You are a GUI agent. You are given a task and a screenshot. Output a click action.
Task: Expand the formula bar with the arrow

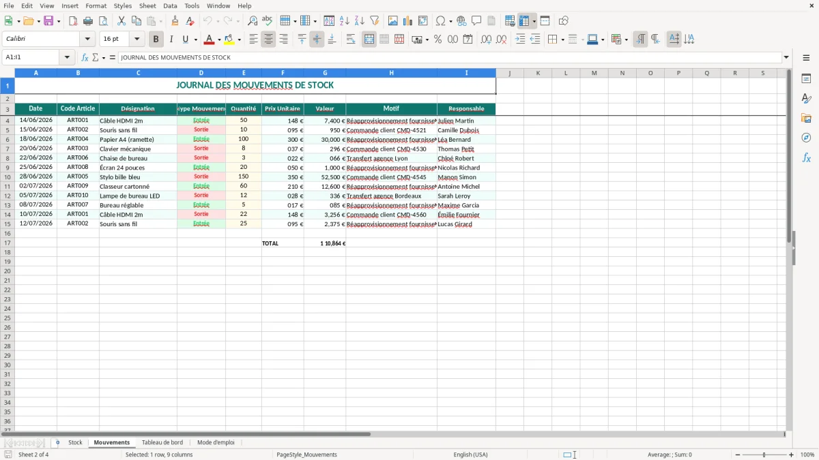click(x=786, y=58)
